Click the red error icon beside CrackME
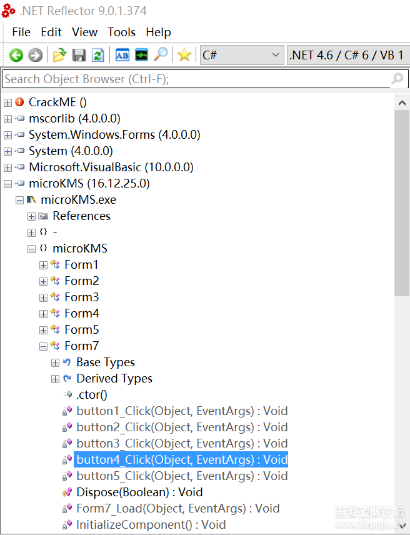This screenshot has height=535, width=410. 20,102
